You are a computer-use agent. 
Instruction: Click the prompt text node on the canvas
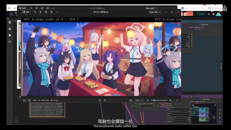(47, 110)
